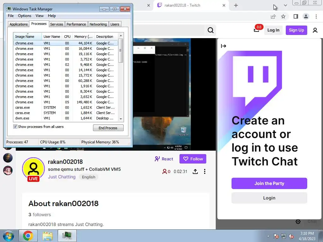Click the process list scrollbar thumb
This screenshot has width=323, height=242.
tap(121, 50)
